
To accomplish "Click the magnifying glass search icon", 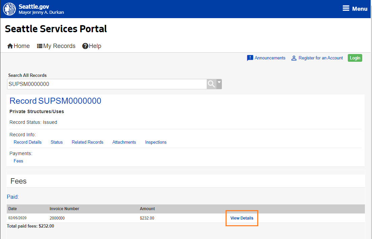I will click(211, 84).
